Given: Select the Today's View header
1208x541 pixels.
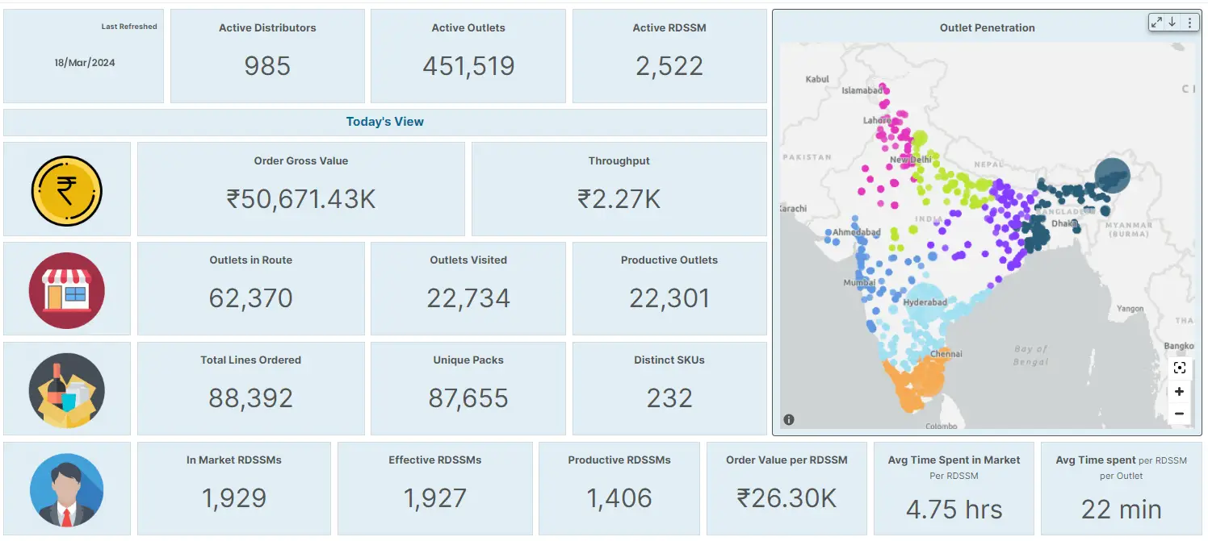Looking at the screenshot, I should pos(385,122).
